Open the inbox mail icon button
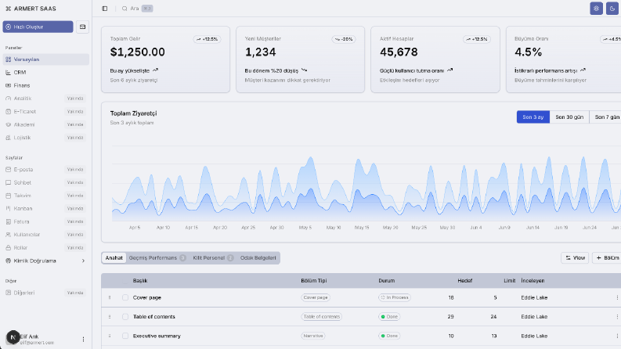Image resolution: width=621 pixels, height=349 pixels. [x=82, y=27]
